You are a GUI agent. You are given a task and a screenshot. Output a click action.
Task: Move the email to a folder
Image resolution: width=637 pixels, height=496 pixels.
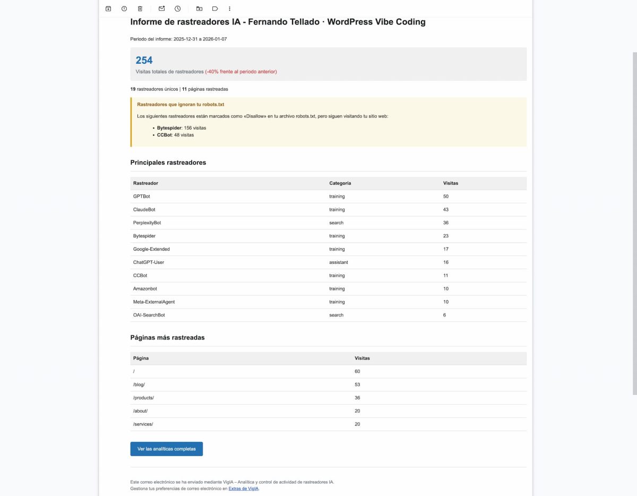point(199,8)
